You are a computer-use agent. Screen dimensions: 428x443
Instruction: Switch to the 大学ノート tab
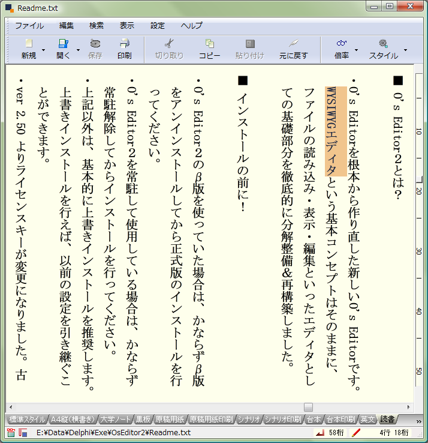pyautogui.click(x=115, y=420)
